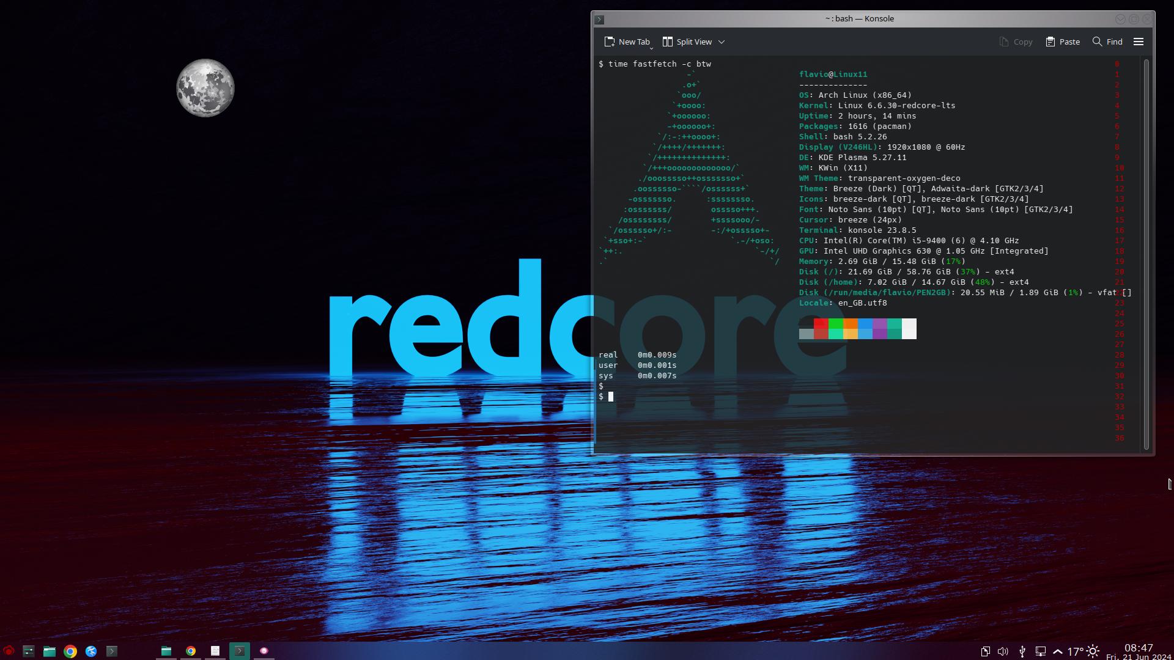Viewport: 1174px width, 660px height.
Task: Open the Konsole hamburger menu
Action: [x=1139, y=42]
